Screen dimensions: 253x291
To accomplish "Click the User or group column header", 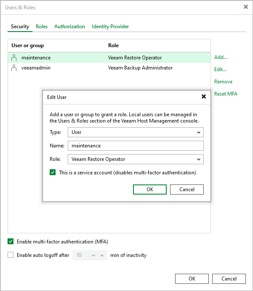I will pyautogui.click(x=28, y=45).
